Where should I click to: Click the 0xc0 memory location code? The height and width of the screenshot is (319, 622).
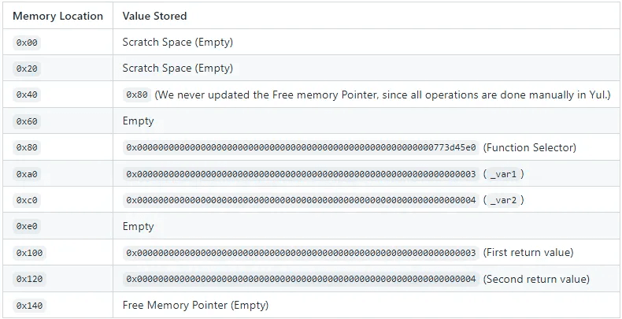[x=26, y=200]
